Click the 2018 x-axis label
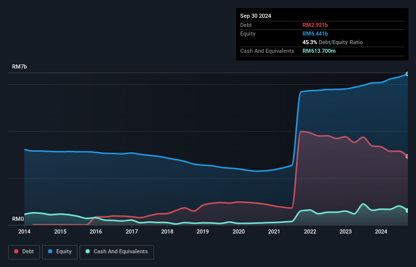The image size is (416, 267). (167, 231)
